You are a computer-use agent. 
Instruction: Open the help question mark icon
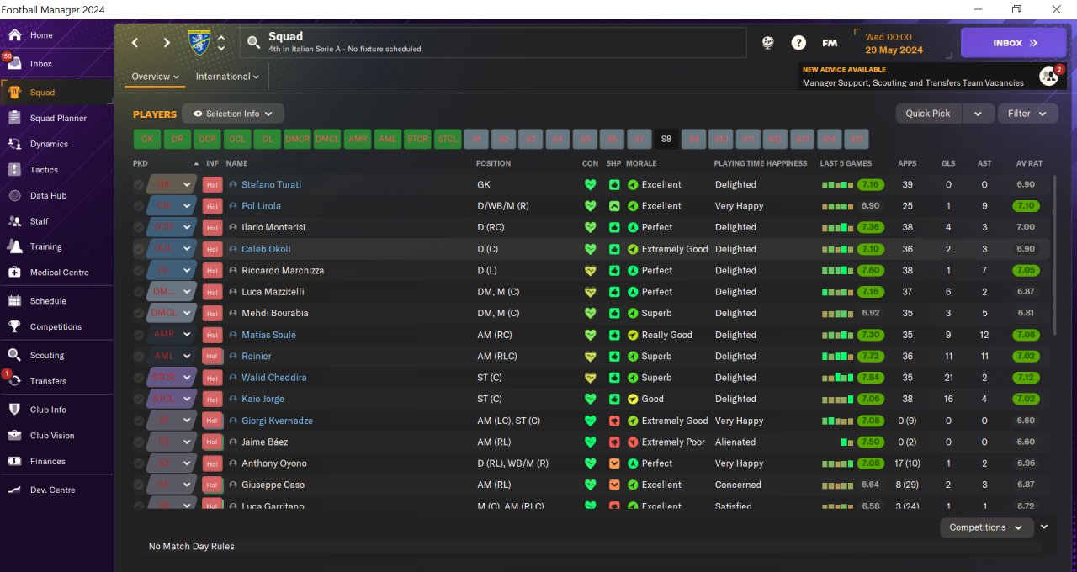pos(798,43)
